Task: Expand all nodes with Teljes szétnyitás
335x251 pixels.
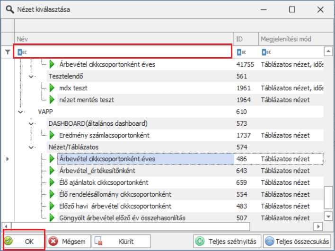Action: coord(226,241)
